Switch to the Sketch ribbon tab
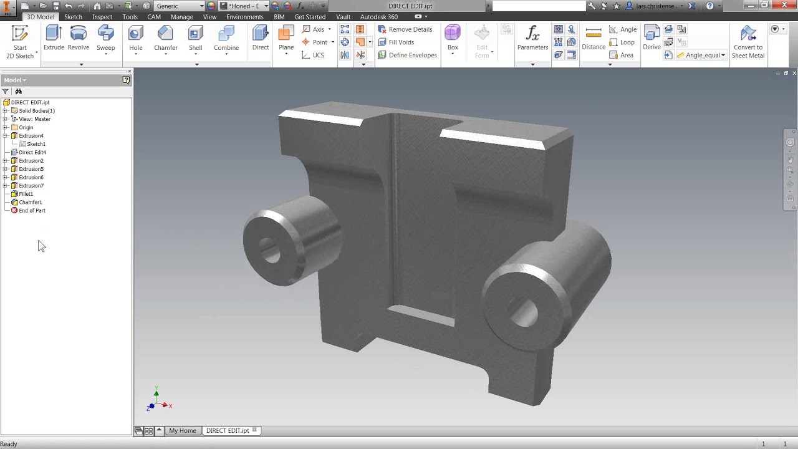This screenshot has width=798, height=449. tap(73, 17)
